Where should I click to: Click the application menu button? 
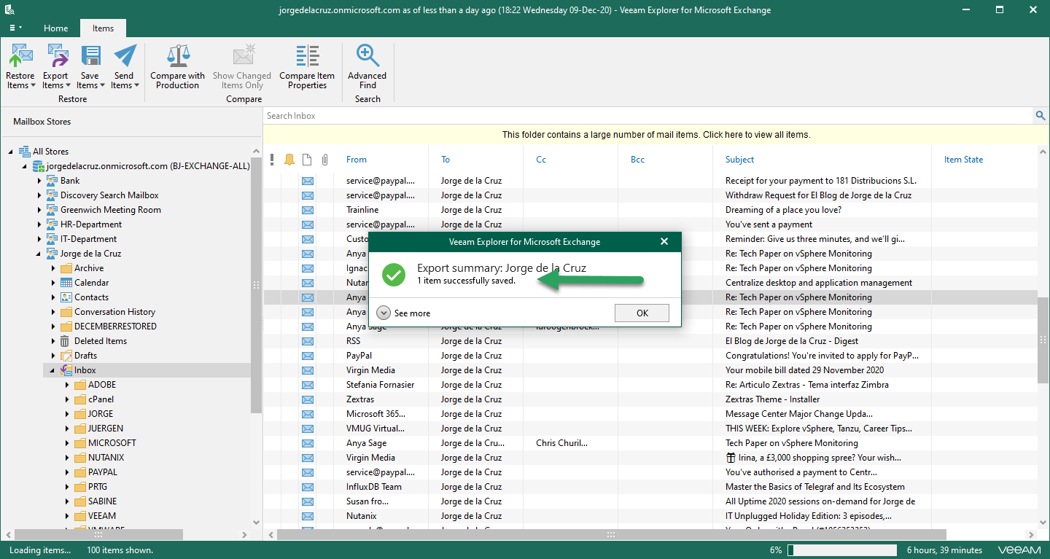click(x=15, y=28)
